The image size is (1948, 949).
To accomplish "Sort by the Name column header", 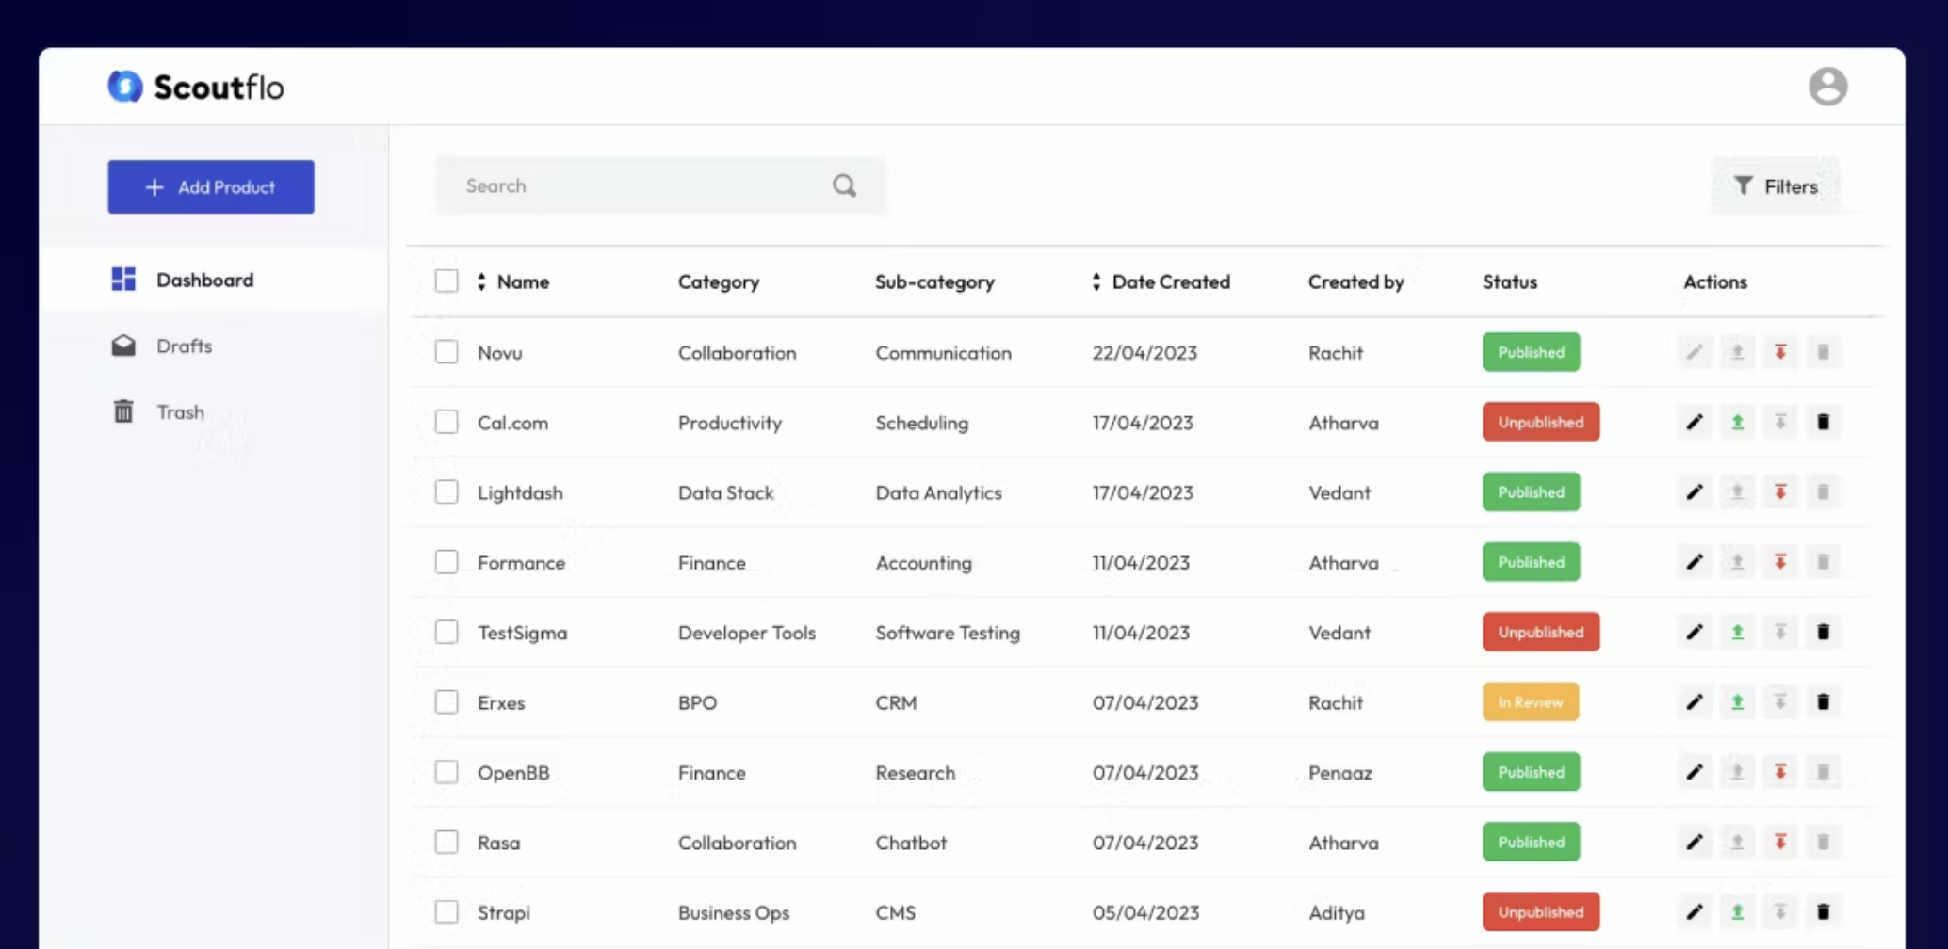I will (513, 281).
